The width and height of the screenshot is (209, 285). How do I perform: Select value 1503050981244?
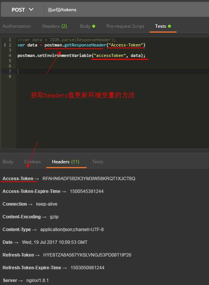pyautogui.click(x=87, y=267)
